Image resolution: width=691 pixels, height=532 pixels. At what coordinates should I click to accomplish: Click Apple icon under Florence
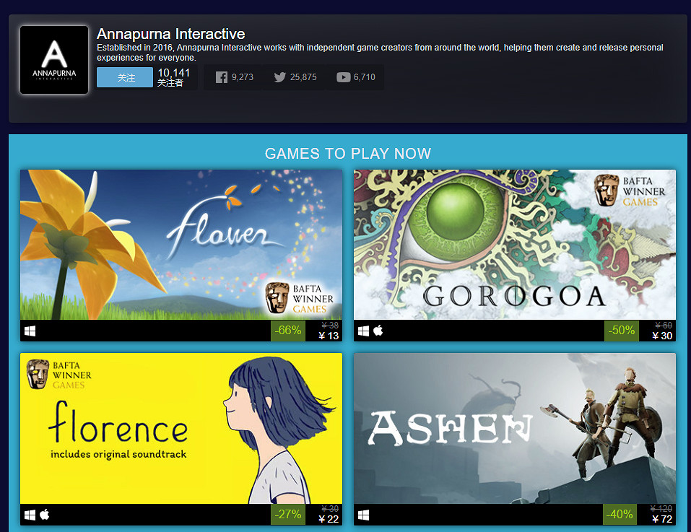(x=45, y=515)
